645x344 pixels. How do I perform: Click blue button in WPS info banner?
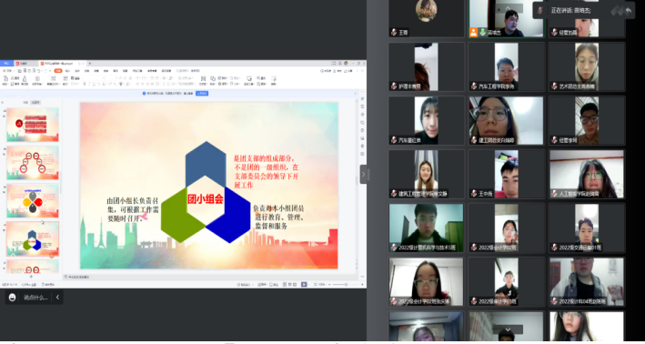point(202,94)
